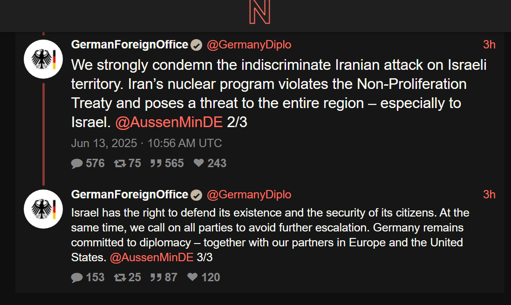Follow @AussenMinDE mention in 3/3 tweet
Viewport: 511px width, 305px height.
point(152,258)
